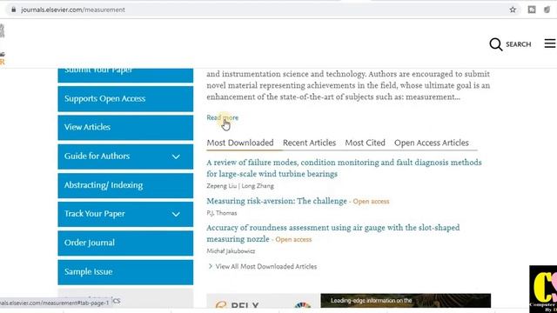
Task: Click Track Your Paper button
Action: point(125,214)
